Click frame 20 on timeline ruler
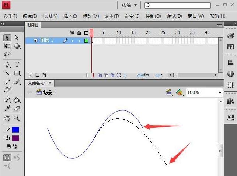 (x=147, y=33)
